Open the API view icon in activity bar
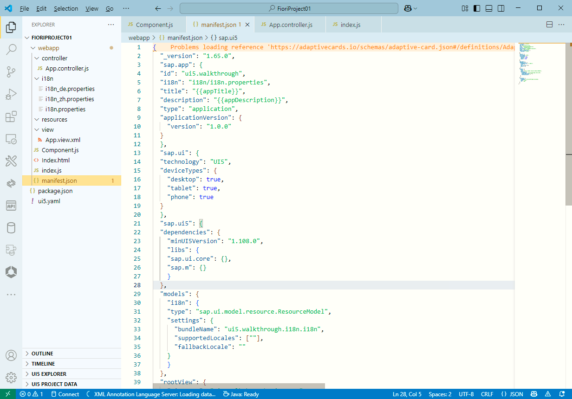 (x=11, y=206)
